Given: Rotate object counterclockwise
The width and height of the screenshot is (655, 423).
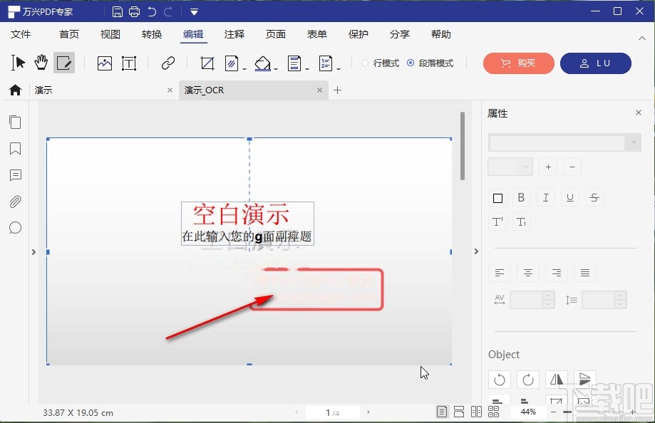Looking at the screenshot, I should (x=499, y=380).
